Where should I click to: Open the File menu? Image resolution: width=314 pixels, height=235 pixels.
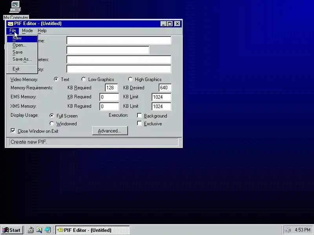pyautogui.click(x=13, y=31)
